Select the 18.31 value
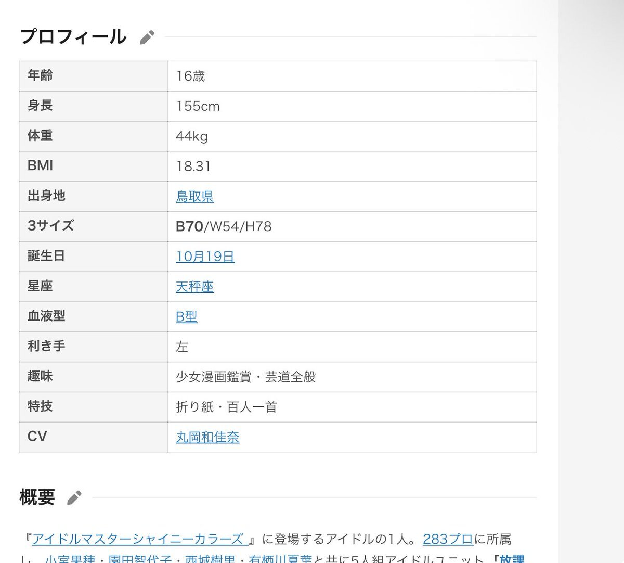The image size is (624, 563). click(x=193, y=167)
